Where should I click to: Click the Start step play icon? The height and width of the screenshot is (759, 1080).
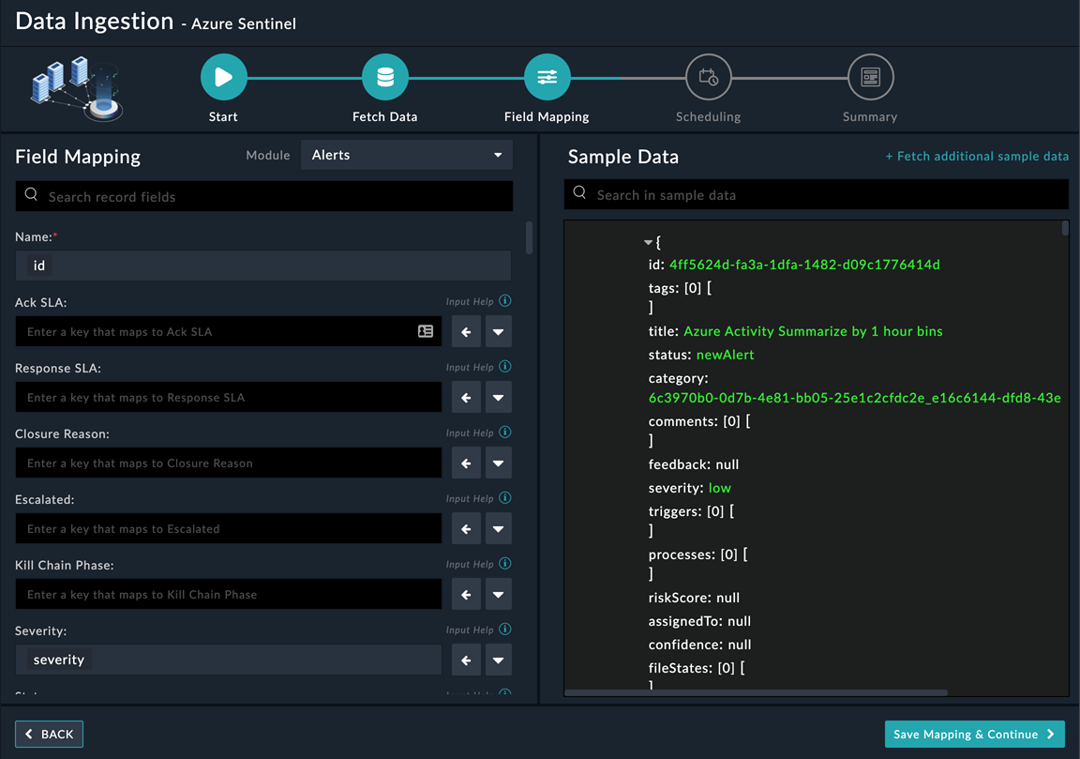(x=223, y=77)
